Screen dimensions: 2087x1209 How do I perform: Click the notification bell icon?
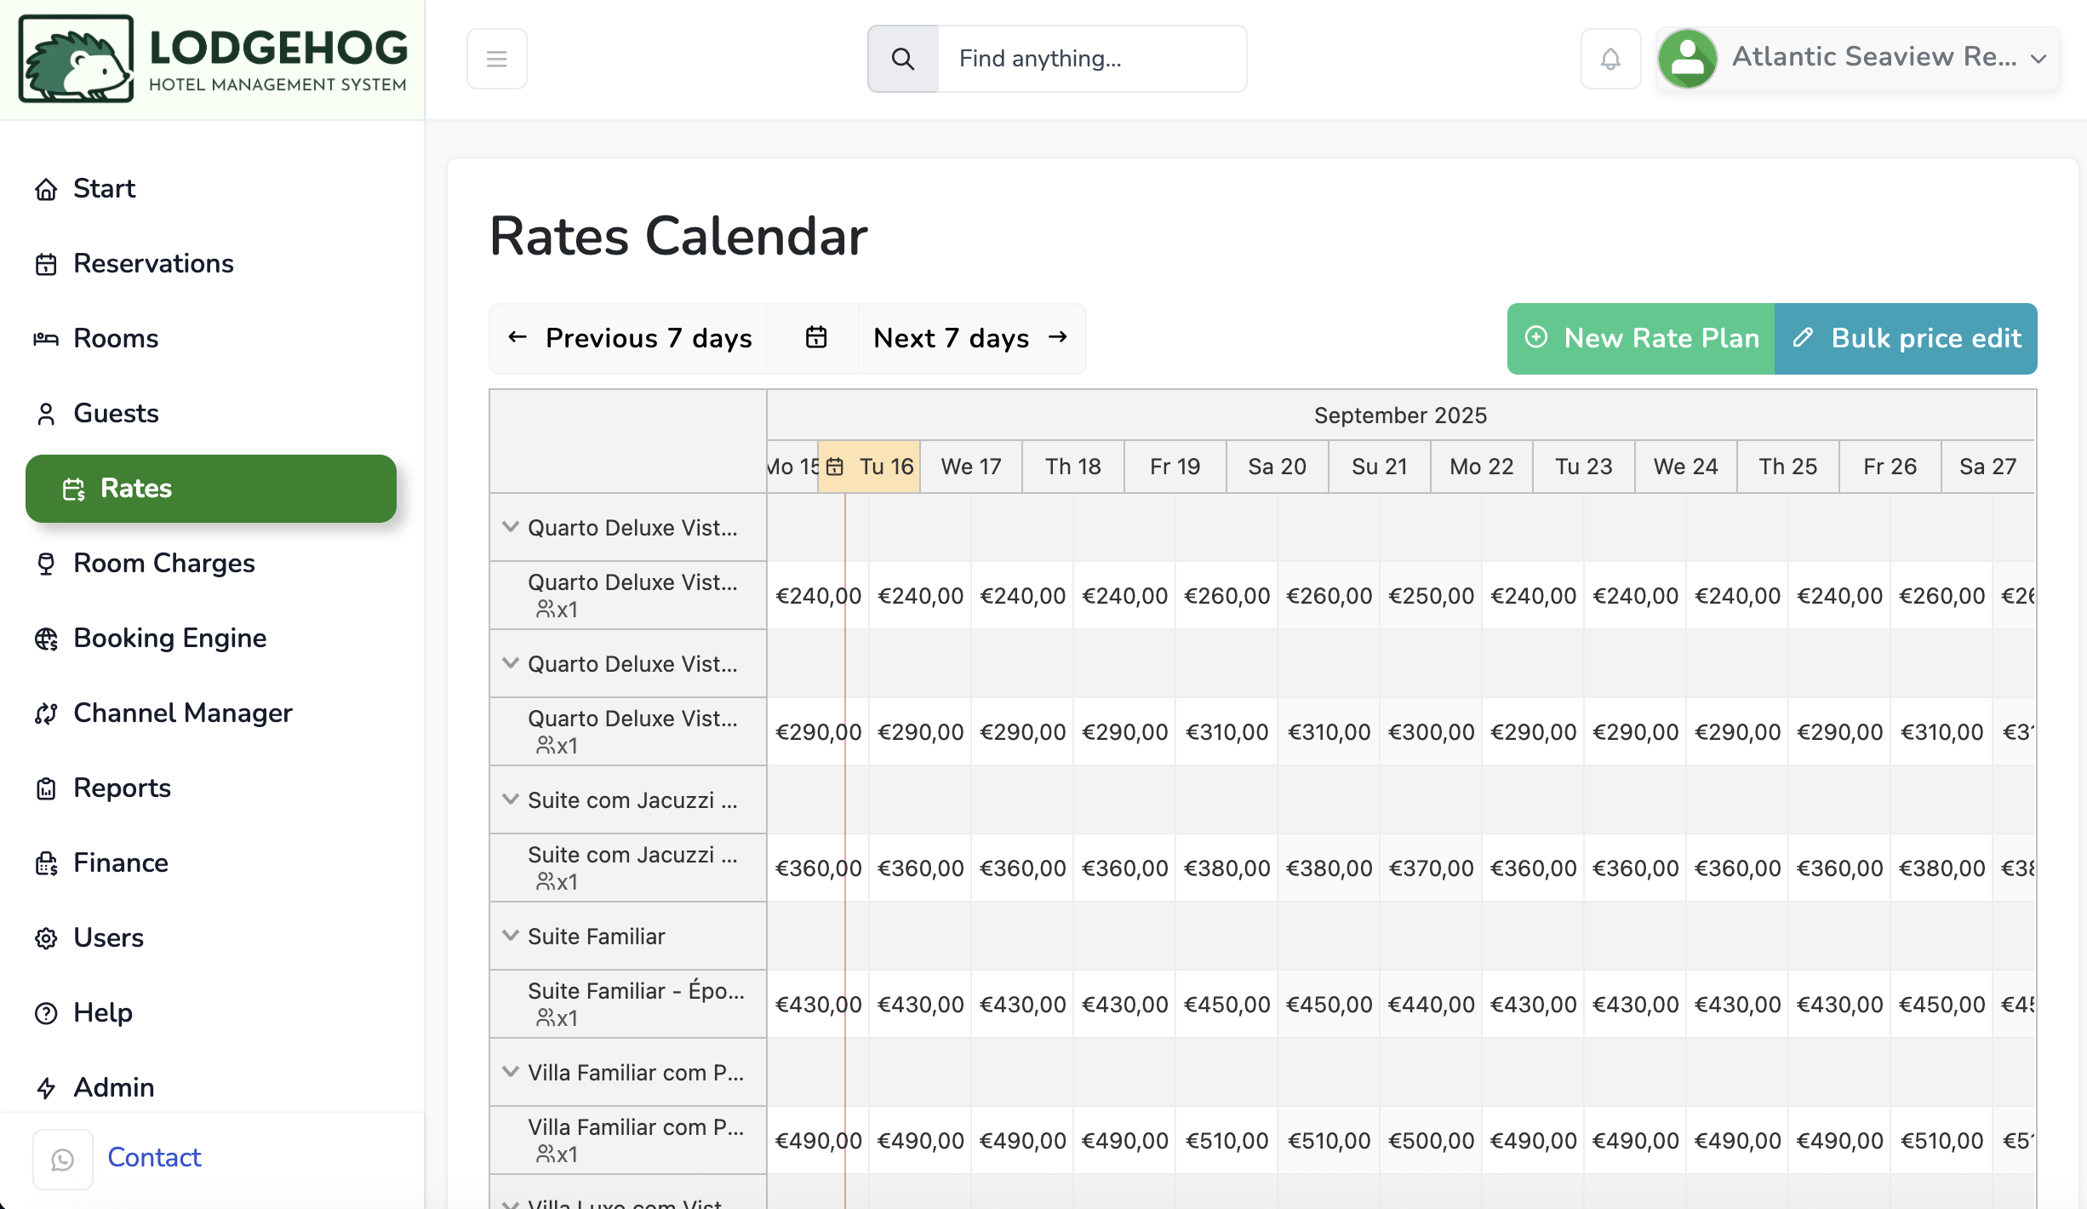coord(1610,59)
